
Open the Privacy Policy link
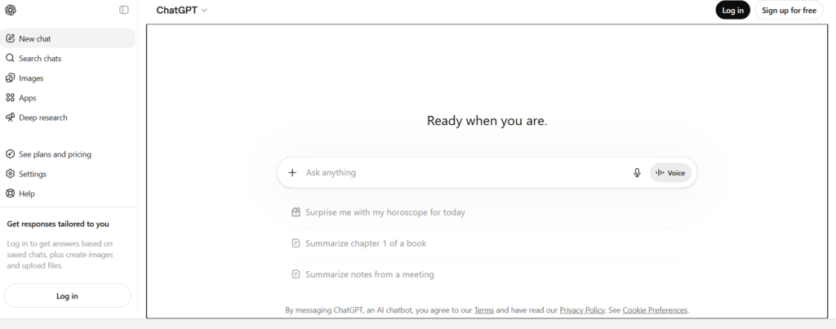pos(581,309)
